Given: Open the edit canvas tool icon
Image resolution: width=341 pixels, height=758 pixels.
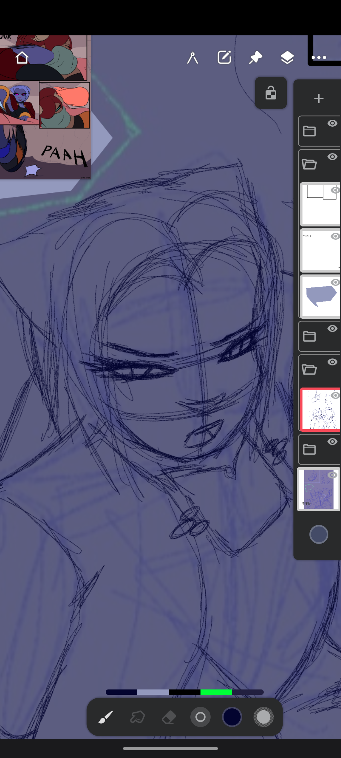Looking at the screenshot, I should (x=224, y=58).
